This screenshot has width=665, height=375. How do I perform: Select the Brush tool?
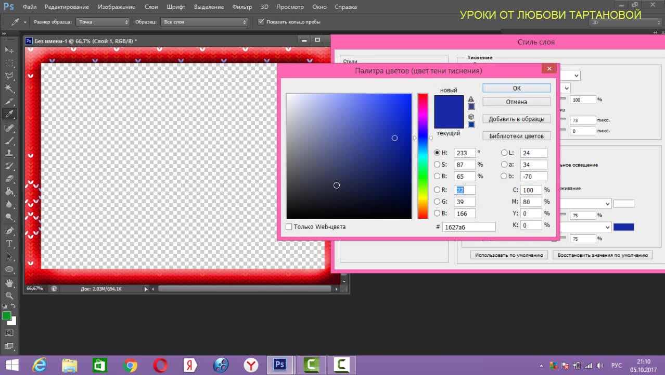(x=9, y=141)
